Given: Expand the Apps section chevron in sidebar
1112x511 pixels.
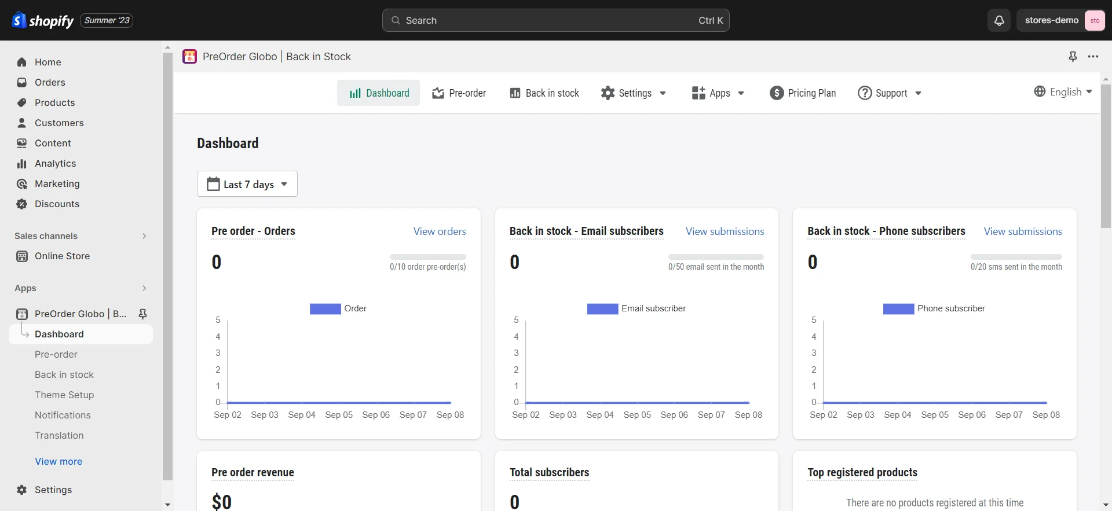Looking at the screenshot, I should (x=144, y=288).
